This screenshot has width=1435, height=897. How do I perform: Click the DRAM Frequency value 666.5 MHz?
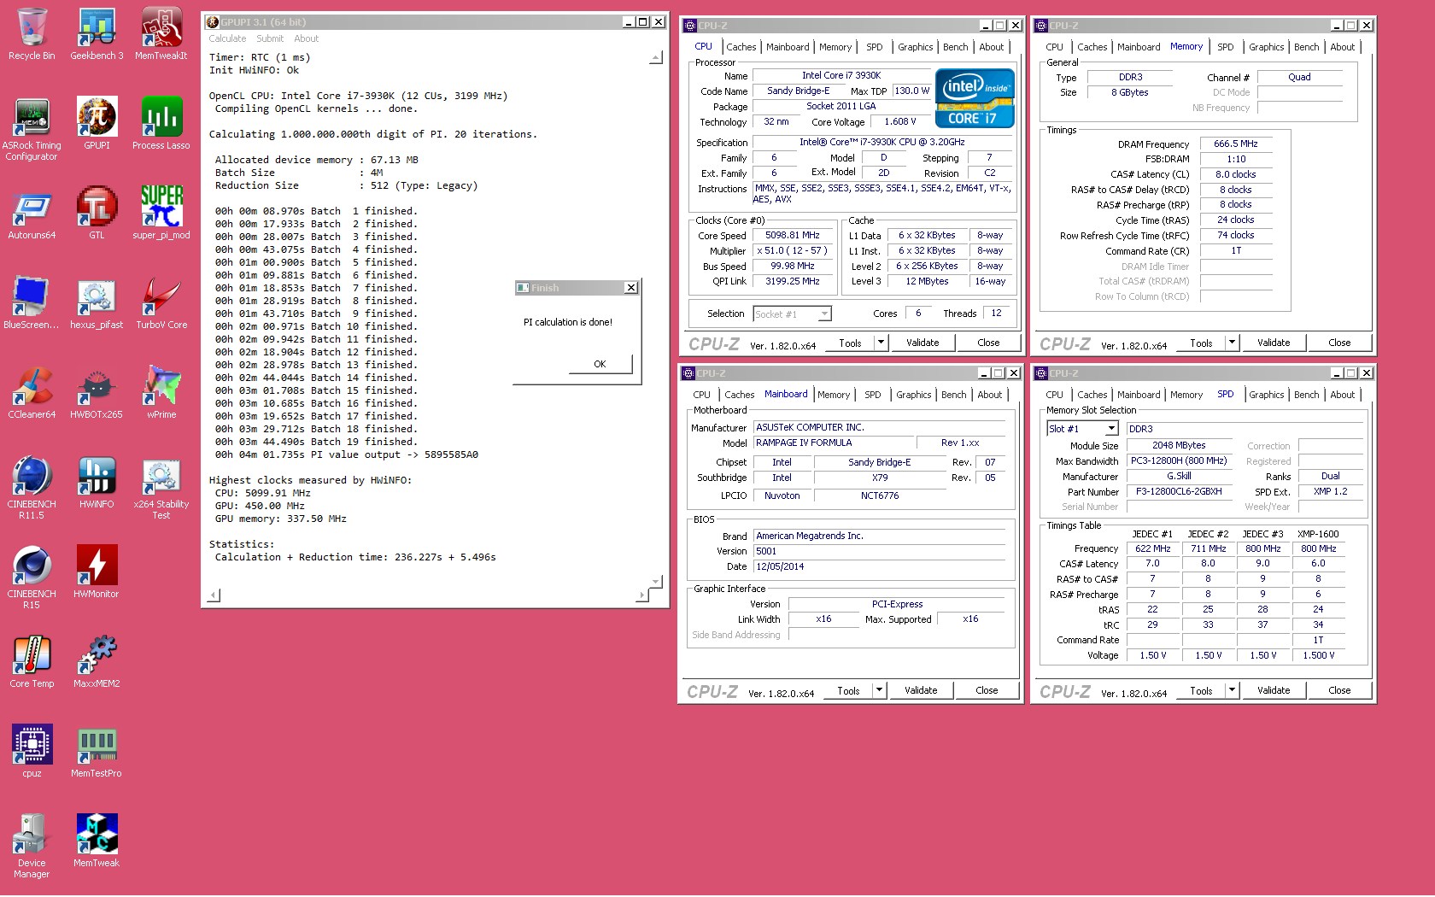(1236, 144)
